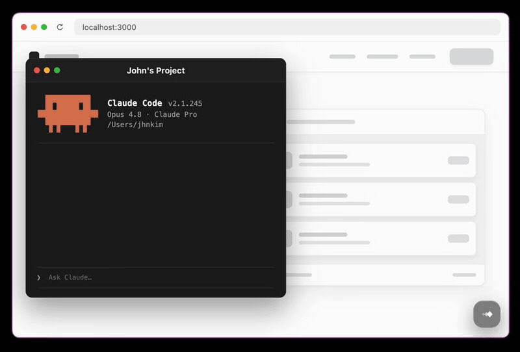
Task: Focus the Ask Claude prompt input
Action: click(x=156, y=277)
